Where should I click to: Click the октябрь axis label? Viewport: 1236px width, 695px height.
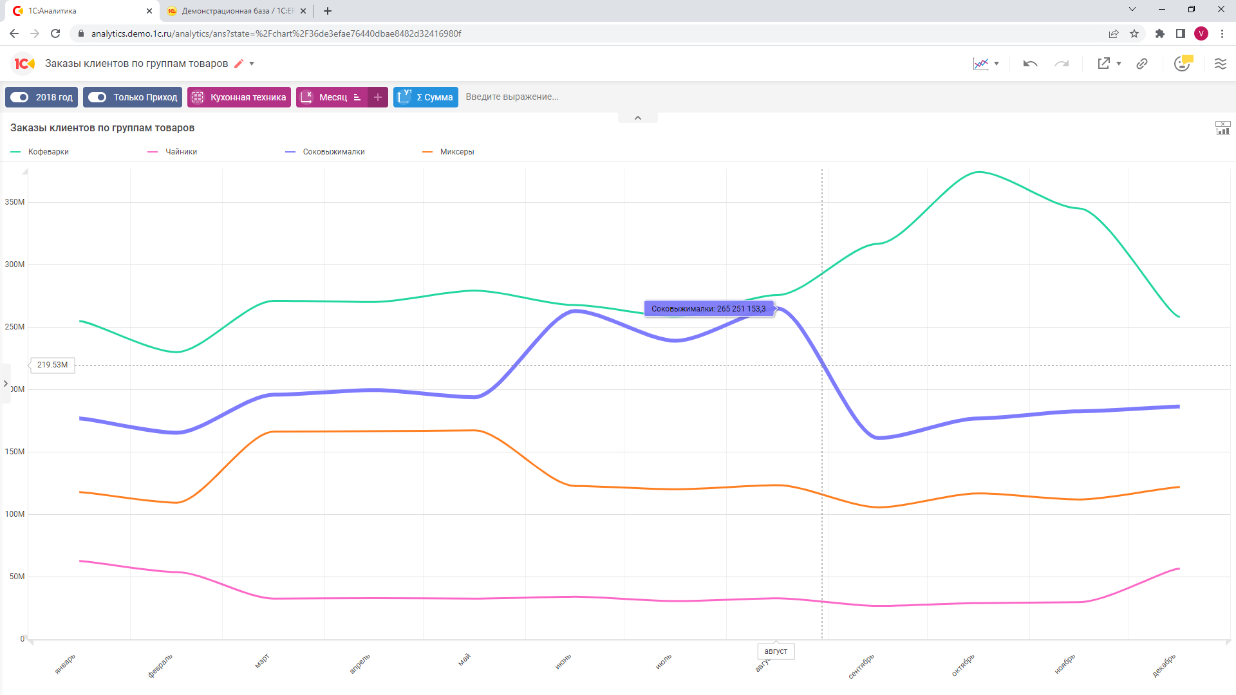[963, 665]
